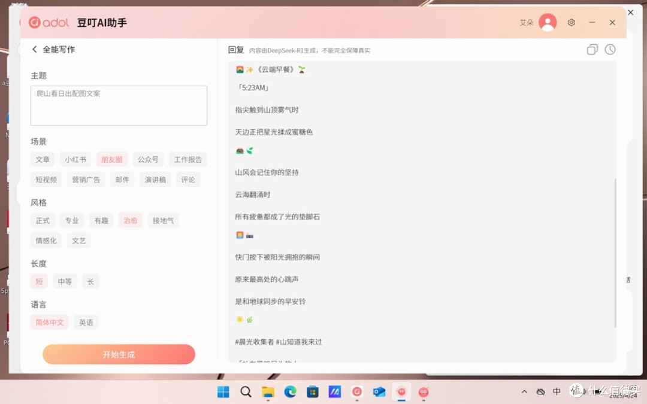This screenshot has width=647, height=404.
Task: Select 邮件 scene tag
Action: 122,180
